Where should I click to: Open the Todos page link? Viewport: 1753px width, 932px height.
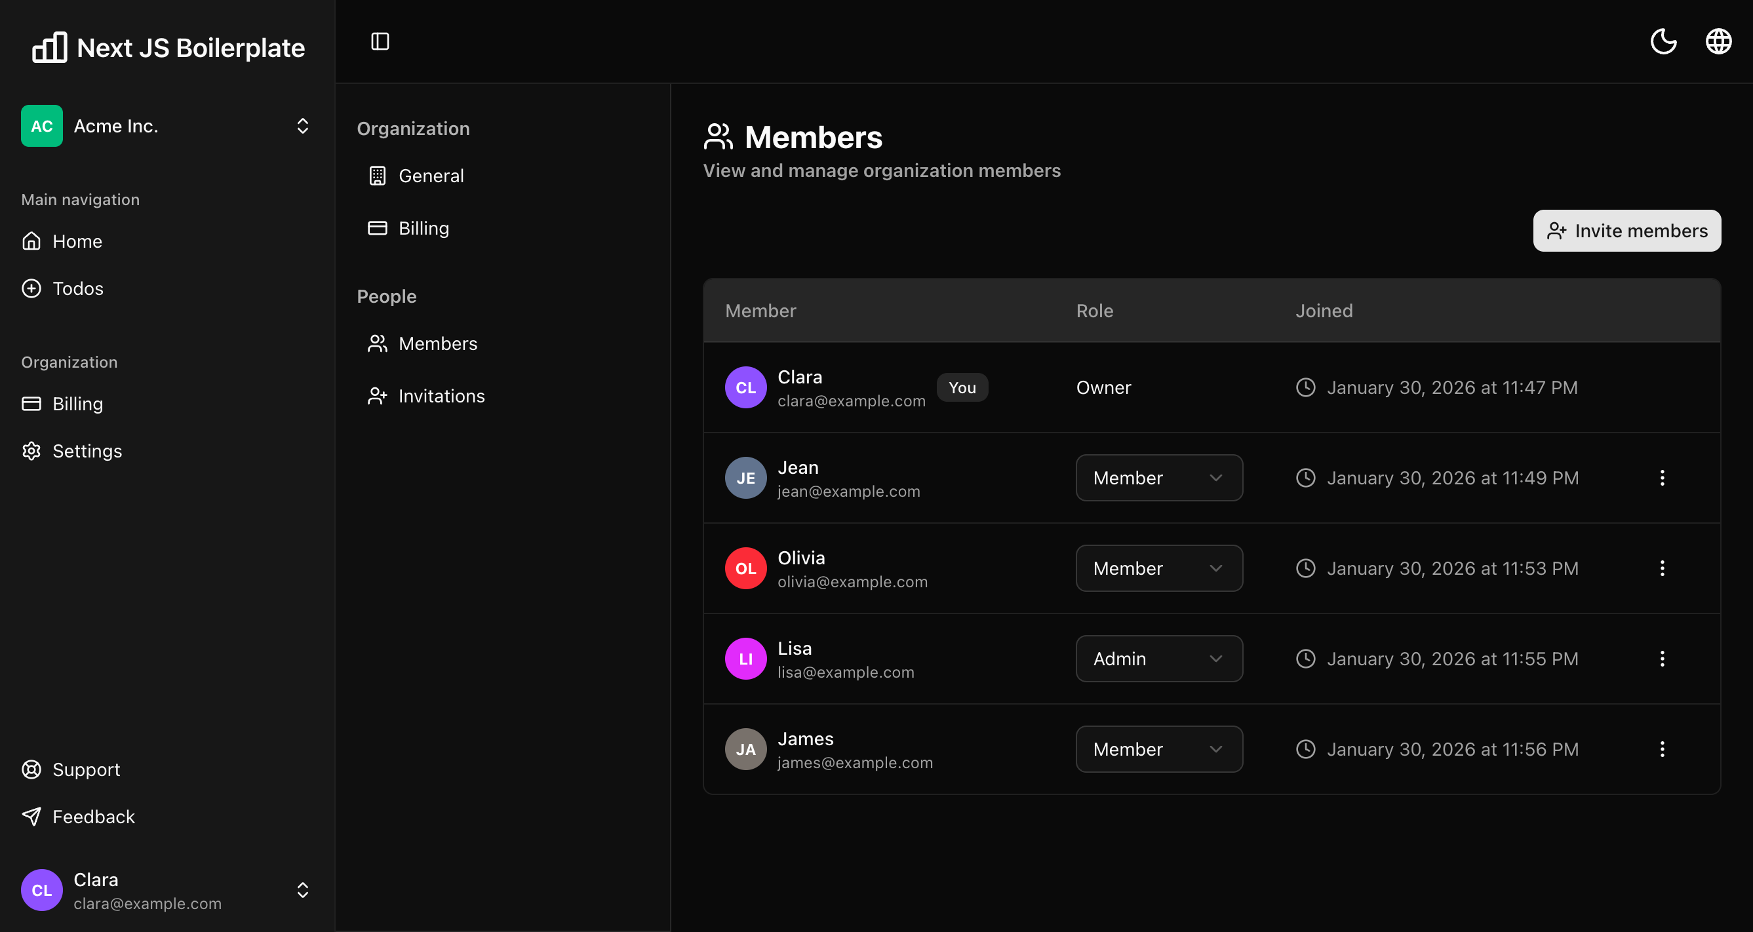(77, 288)
